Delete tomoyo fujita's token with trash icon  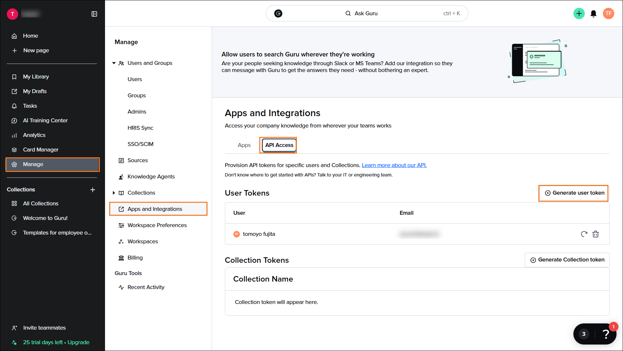pyautogui.click(x=595, y=234)
